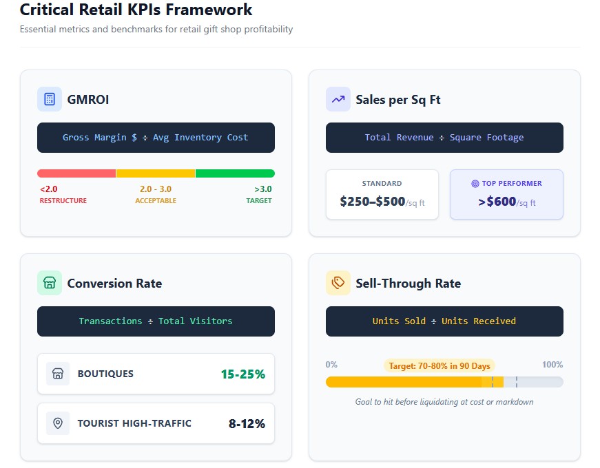Click the 0% label on sell-through bar
600x468 pixels.
[331, 364]
